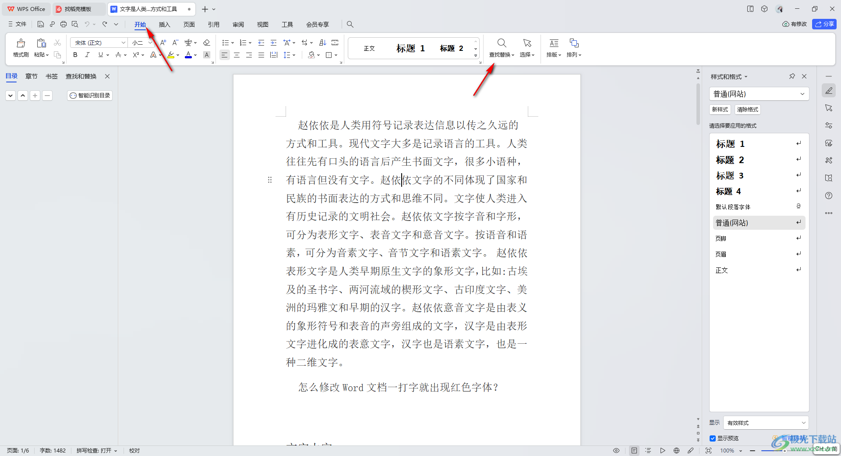Switch to the 章节 navigation tab
Viewport: 841px width, 456px height.
(31, 76)
